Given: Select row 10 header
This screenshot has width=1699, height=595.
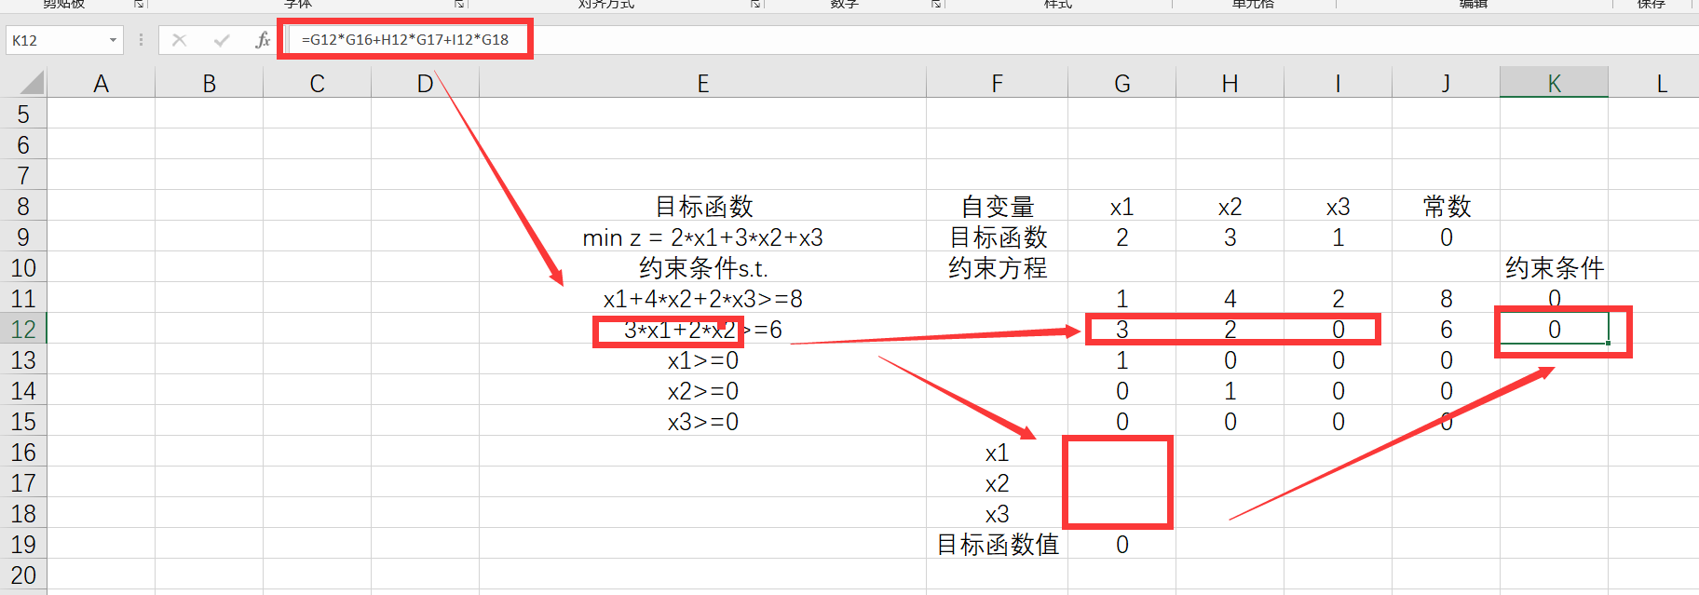Looking at the screenshot, I should (23, 268).
